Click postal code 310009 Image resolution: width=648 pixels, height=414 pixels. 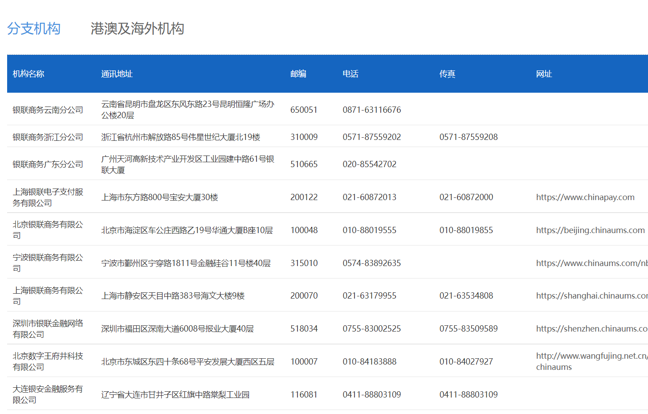tap(304, 137)
